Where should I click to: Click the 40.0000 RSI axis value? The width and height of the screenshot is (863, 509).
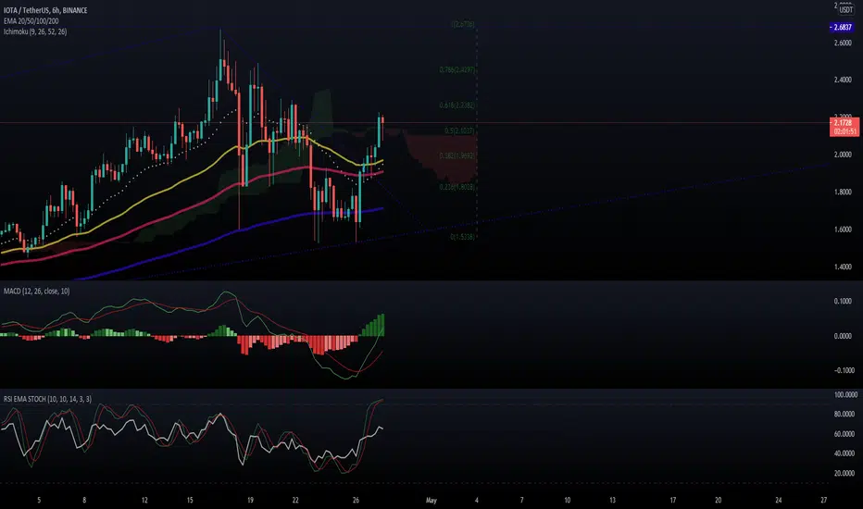pyautogui.click(x=844, y=454)
